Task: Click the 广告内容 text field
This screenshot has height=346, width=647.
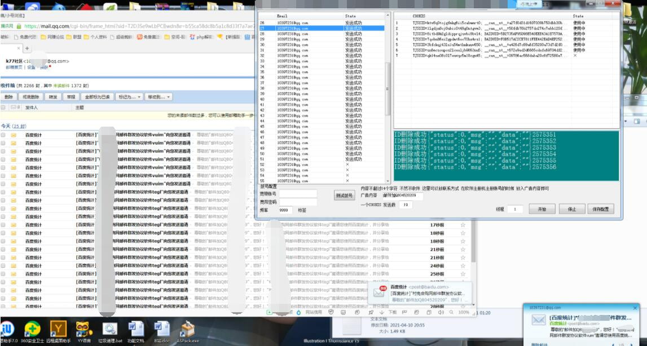Action: [x=402, y=195]
